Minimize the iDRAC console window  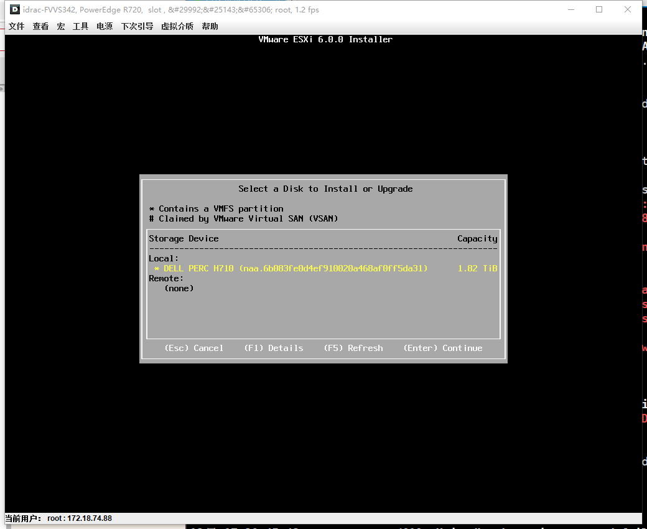pyautogui.click(x=571, y=9)
